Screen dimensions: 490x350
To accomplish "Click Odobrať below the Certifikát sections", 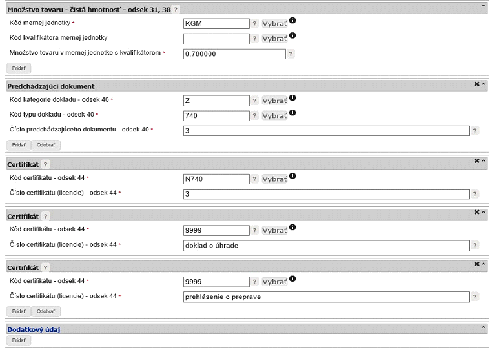I will pos(46,311).
